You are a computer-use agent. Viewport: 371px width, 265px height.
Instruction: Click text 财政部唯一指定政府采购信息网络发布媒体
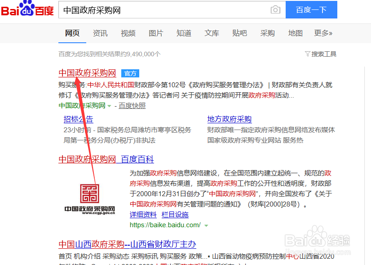[x=271, y=130]
